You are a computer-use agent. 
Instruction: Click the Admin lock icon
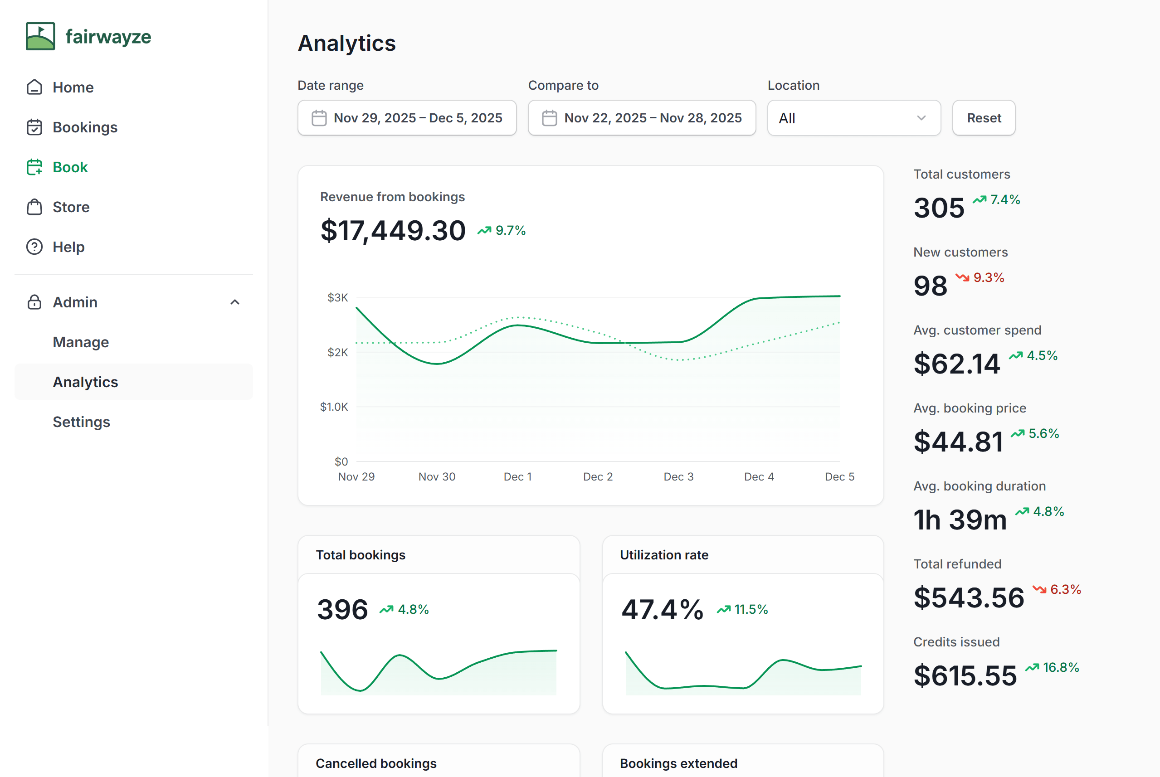34,302
